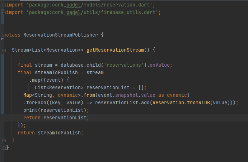Click fold end marker beside second import
248x162 pixels.
[4, 13]
